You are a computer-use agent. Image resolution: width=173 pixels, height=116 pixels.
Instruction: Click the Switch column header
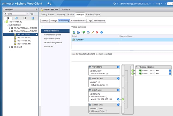coord(95,36)
